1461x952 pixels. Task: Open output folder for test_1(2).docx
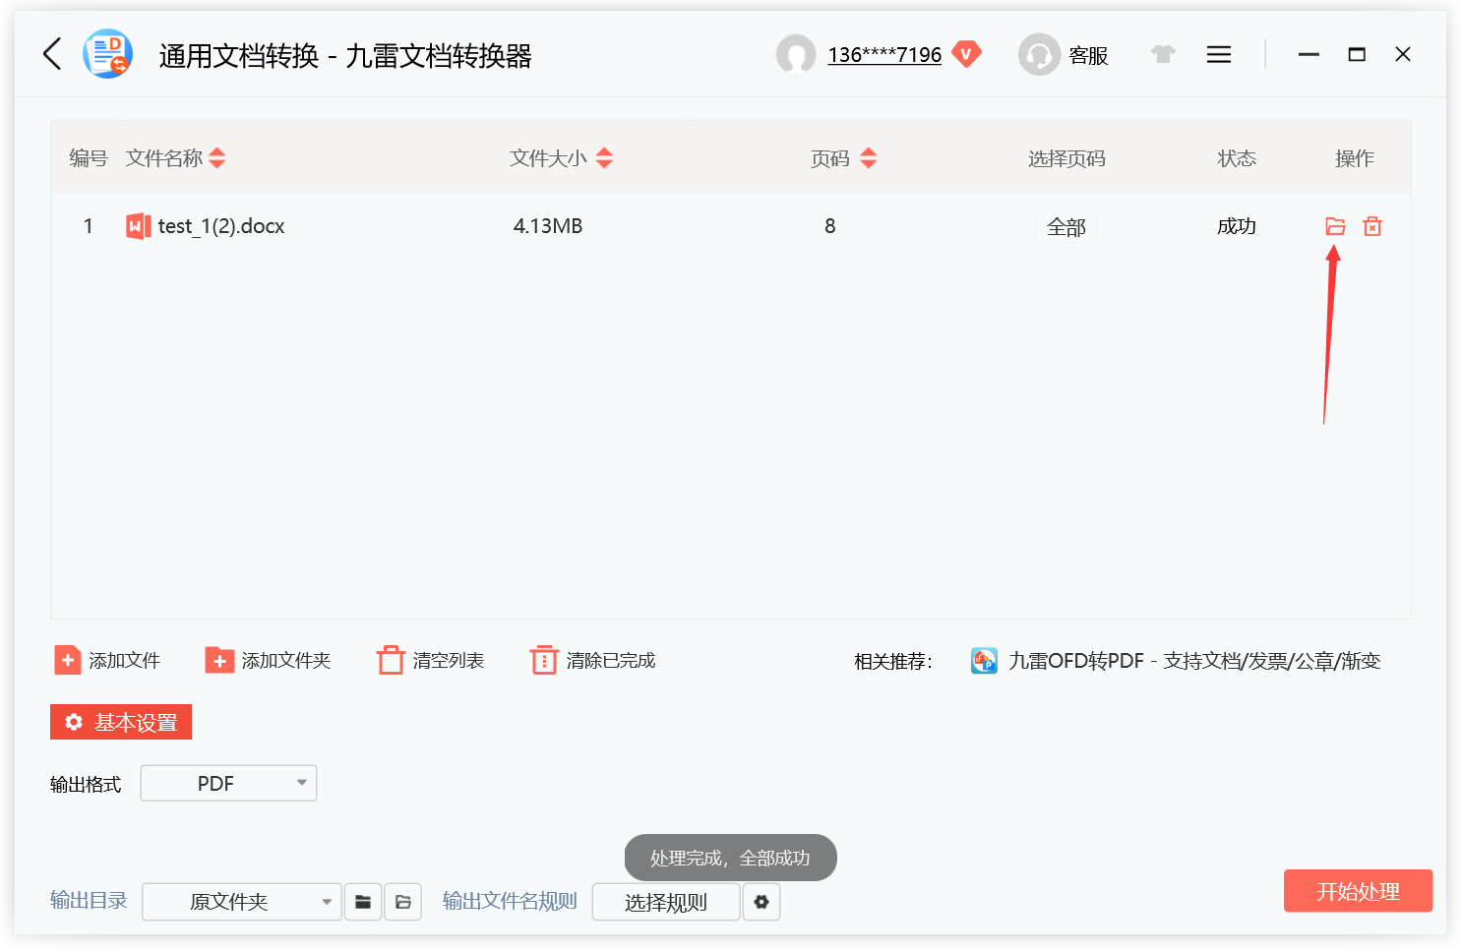(1335, 226)
